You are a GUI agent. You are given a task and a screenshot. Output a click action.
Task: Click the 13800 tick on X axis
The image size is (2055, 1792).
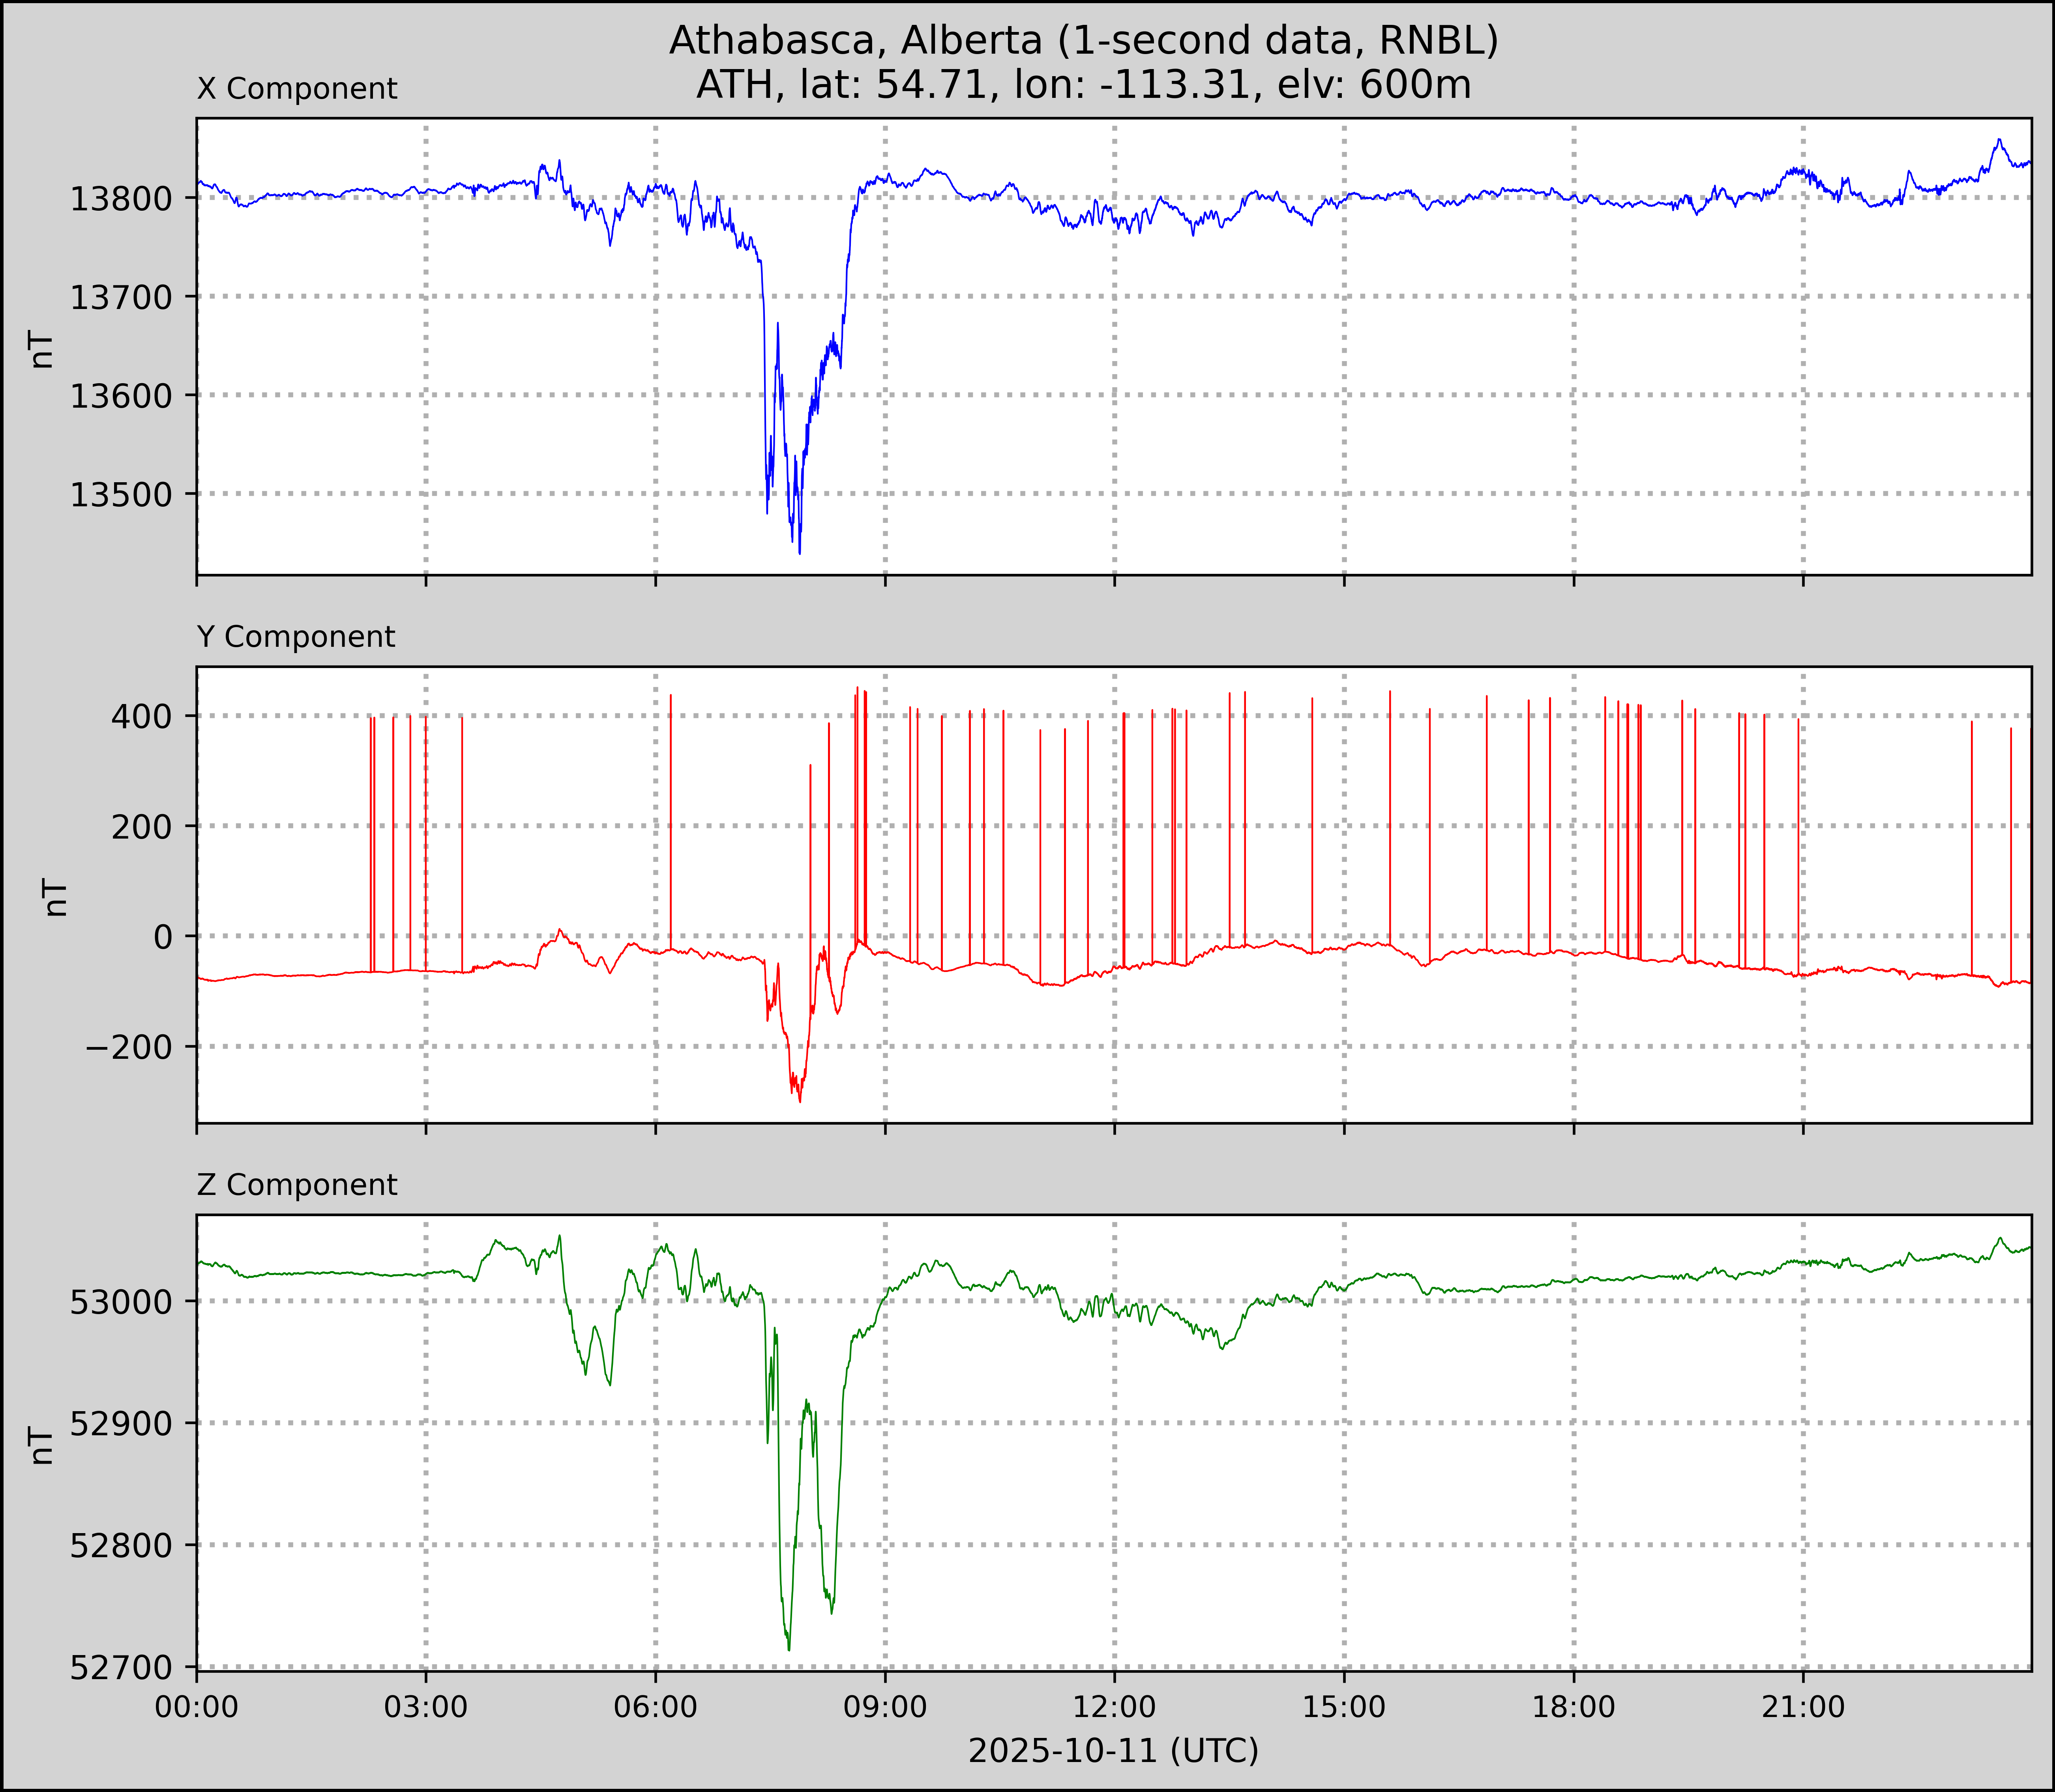[x=121, y=198]
